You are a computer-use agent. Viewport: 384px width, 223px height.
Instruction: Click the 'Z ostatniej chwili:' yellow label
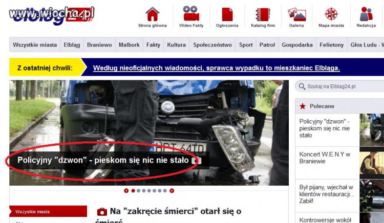[x=45, y=68]
